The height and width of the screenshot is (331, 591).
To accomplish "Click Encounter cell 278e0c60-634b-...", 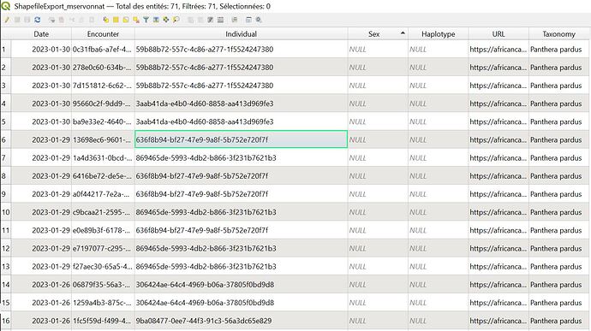I will [103, 68].
